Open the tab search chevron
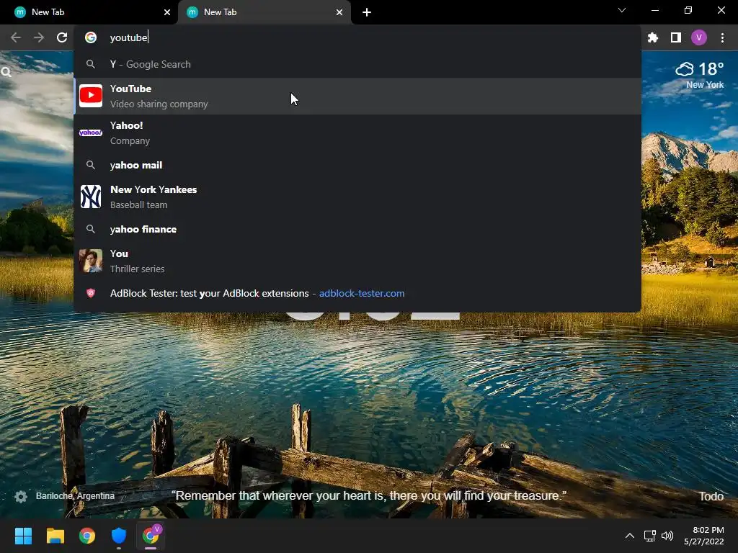The width and height of the screenshot is (738, 553). (622, 10)
